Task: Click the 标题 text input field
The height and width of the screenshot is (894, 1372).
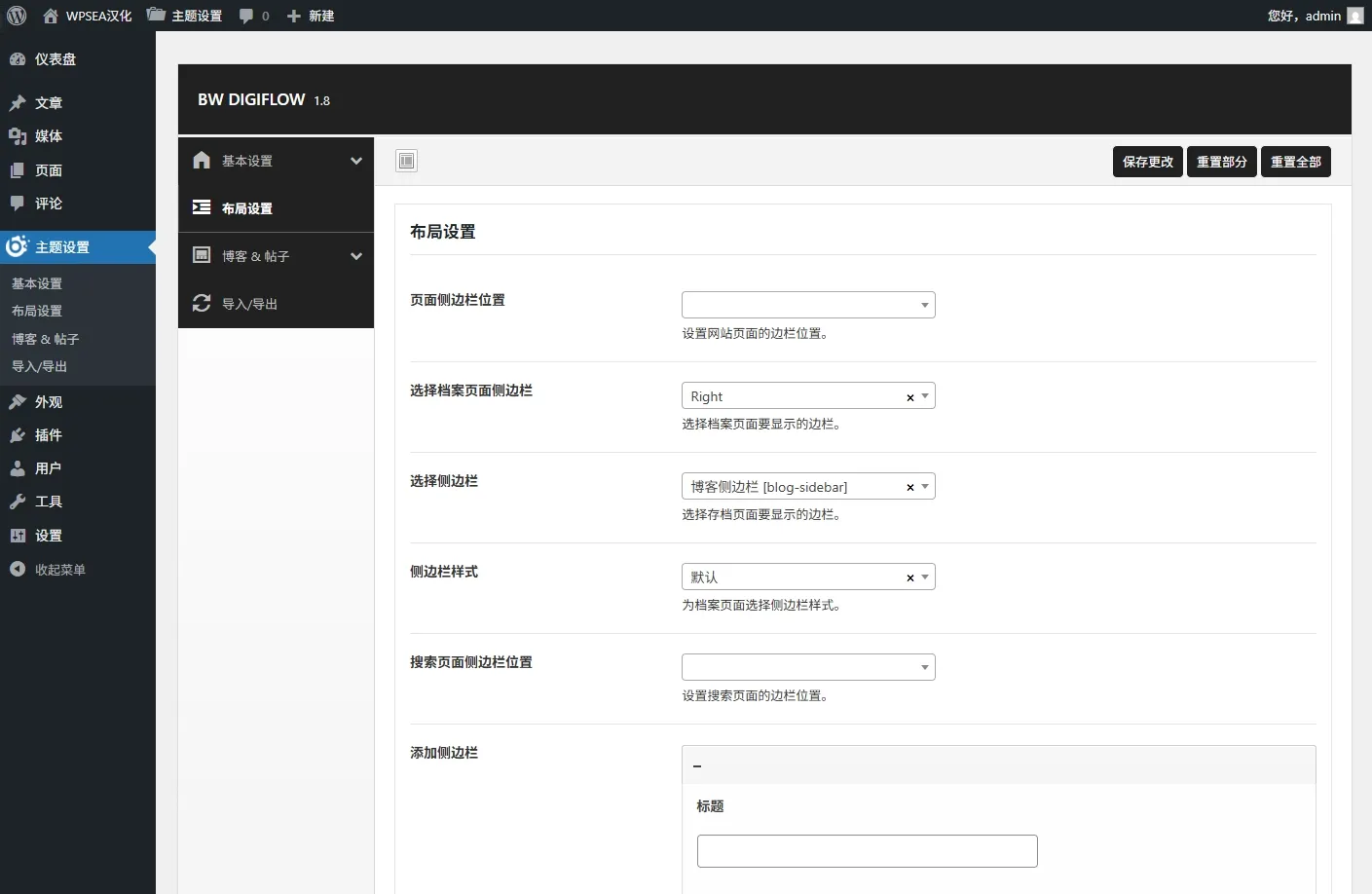Action: (867, 850)
